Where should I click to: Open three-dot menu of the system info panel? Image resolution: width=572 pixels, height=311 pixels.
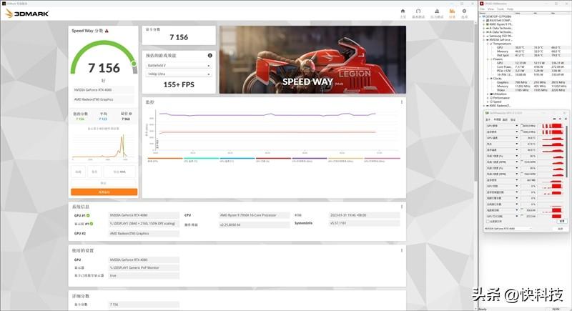click(402, 207)
